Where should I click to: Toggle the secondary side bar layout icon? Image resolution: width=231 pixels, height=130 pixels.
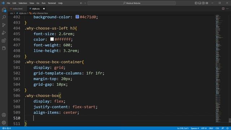click(x=203, y=3)
